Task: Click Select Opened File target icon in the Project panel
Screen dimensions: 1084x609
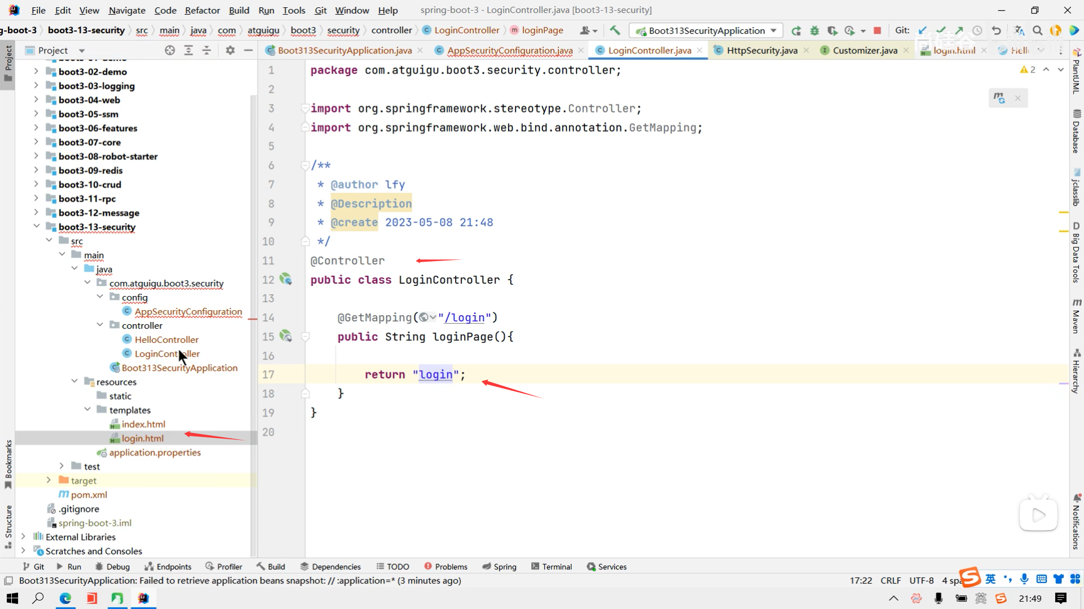Action: point(170,50)
